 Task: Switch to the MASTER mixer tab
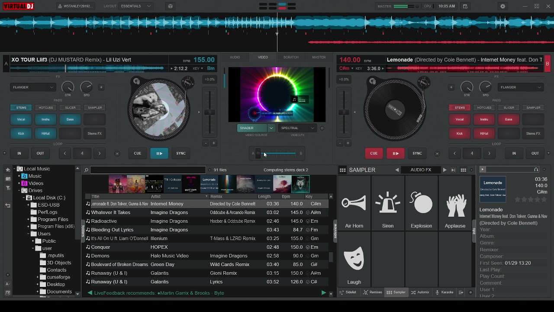[x=319, y=57]
